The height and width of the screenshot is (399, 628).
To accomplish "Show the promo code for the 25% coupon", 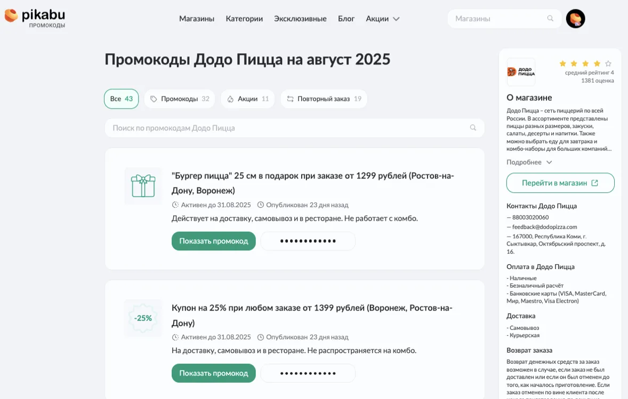I will [x=213, y=373].
